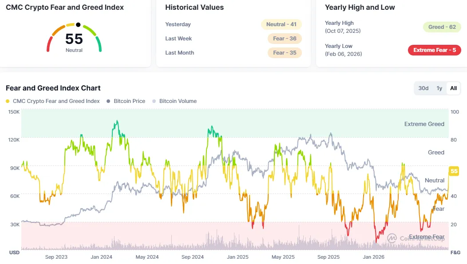This screenshot has height=264, width=467.
Task: Click the black gauge needle dot
Action: pos(78,25)
